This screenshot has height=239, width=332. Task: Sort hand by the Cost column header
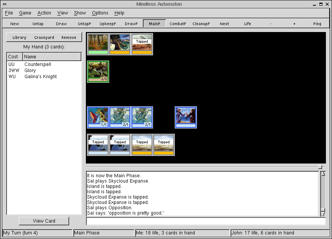[14, 57]
